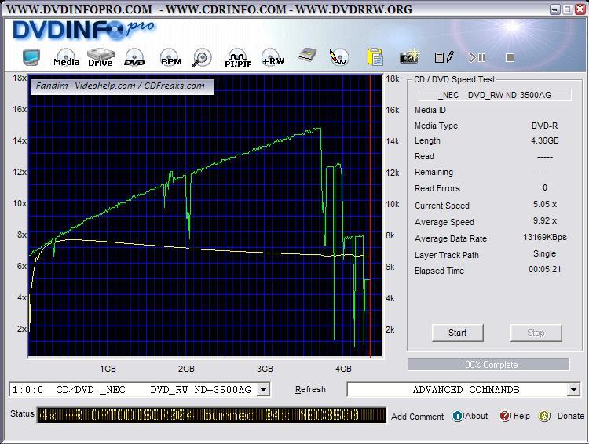Click the notepad pencil edit icon
This screenshot has height=444, width=589.
pyautogui.click(x=444, y=57)
